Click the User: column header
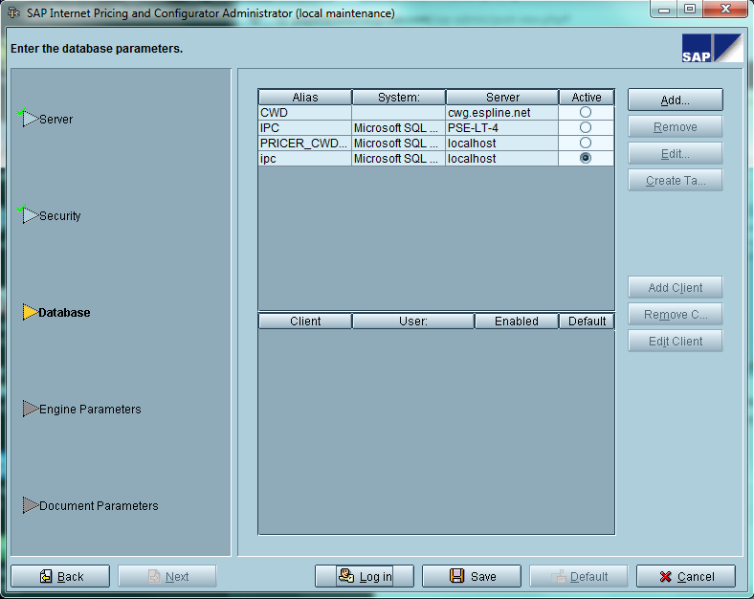The image size is (754, 599). coord(413,322)
